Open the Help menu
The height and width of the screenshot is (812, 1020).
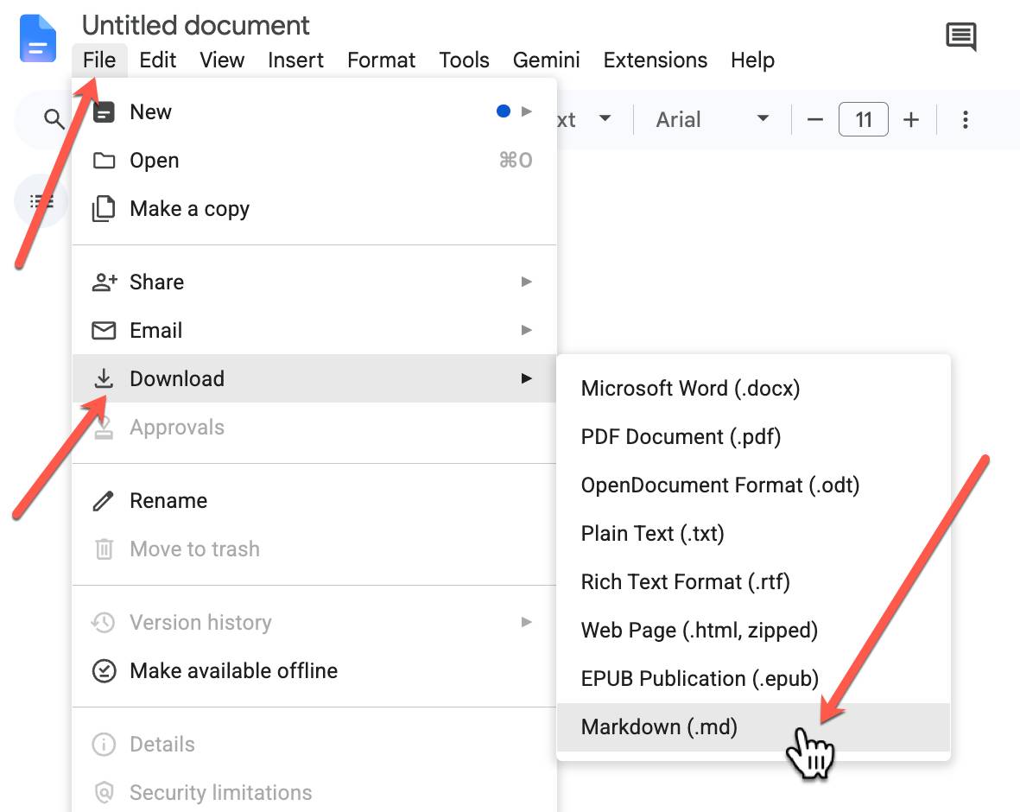click(x=752, y=60)
